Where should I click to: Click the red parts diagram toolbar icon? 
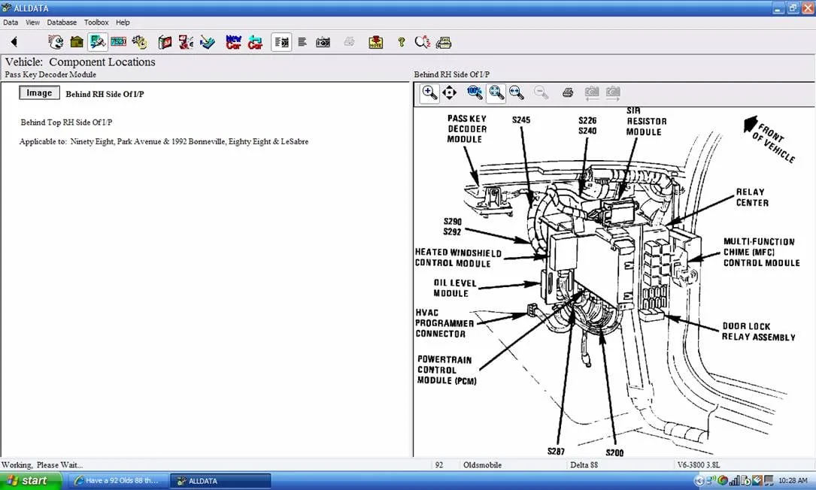(186, 42)
